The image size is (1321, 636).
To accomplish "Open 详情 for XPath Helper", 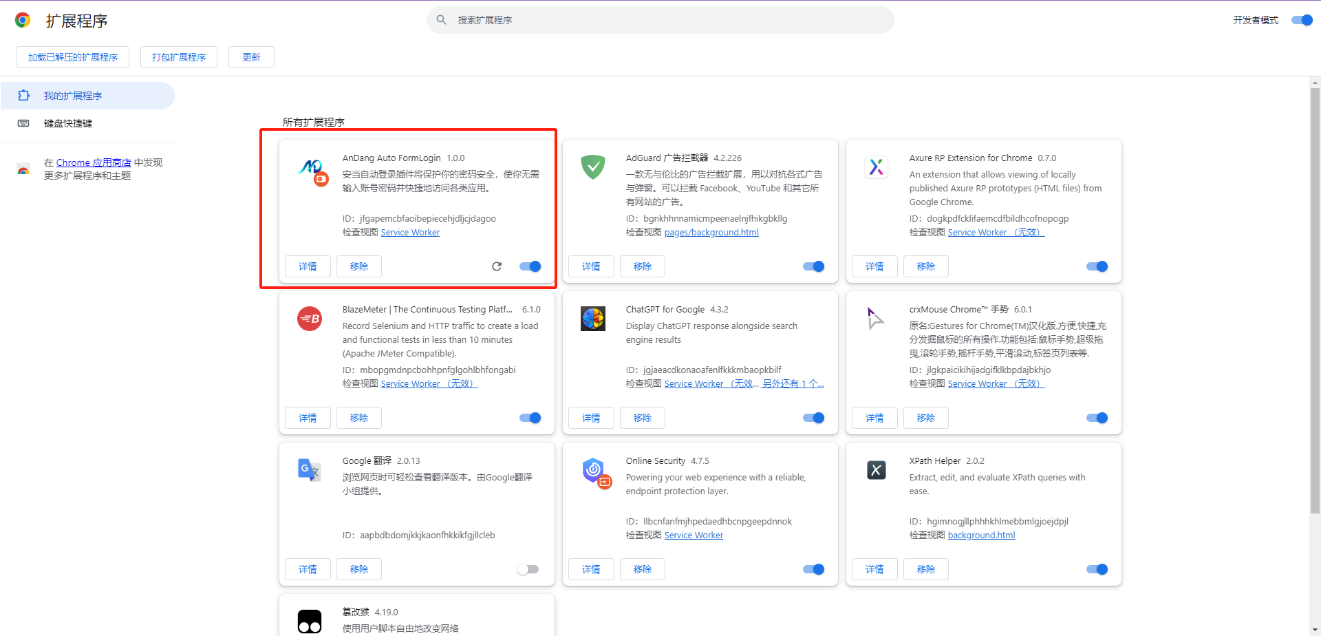I will click(874, 569).
